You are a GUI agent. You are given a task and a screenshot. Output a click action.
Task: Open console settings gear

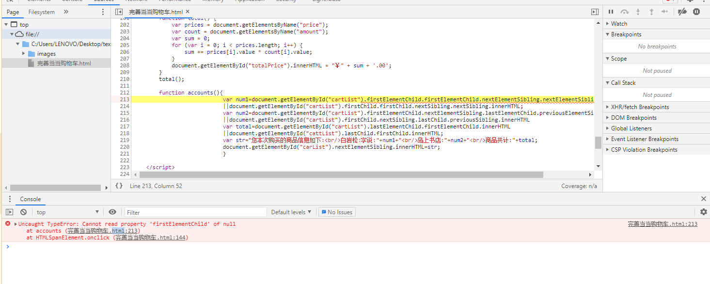coord(704,212)
